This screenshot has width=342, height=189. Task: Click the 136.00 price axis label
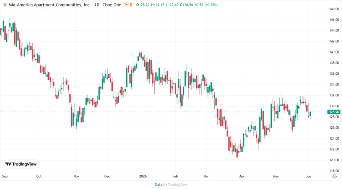[x=334, y=74]
